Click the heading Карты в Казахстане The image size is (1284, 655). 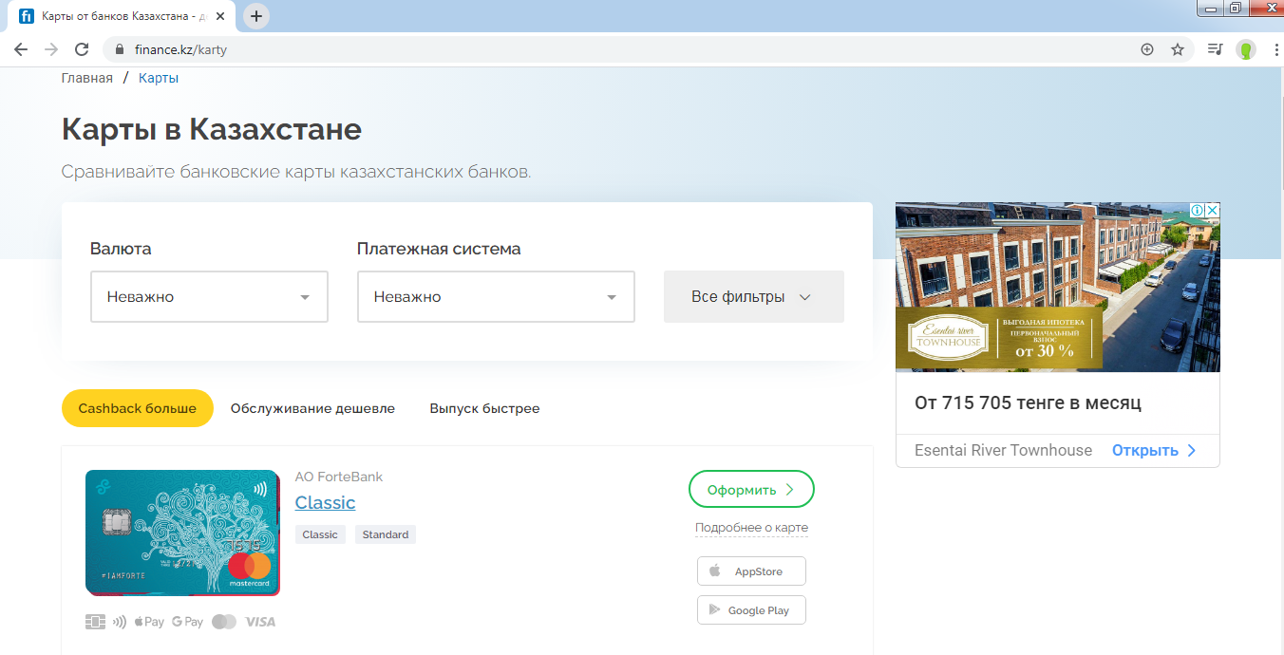point(212,129)
